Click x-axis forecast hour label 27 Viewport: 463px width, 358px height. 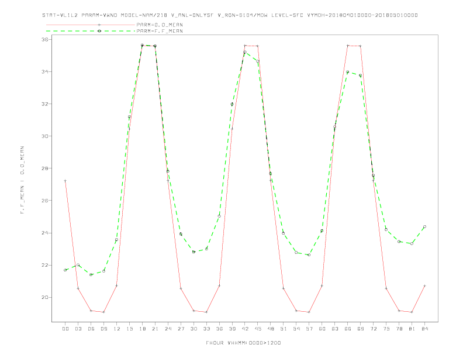(181, 329)
